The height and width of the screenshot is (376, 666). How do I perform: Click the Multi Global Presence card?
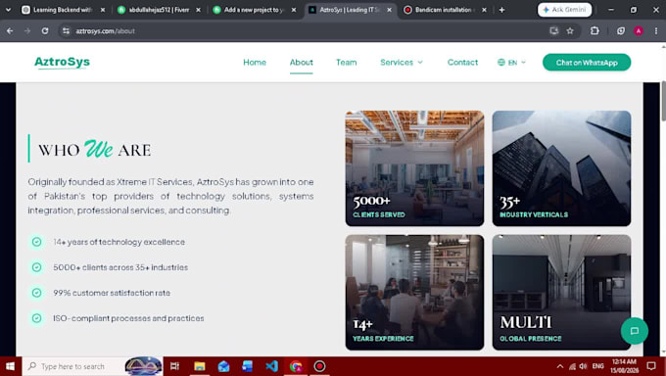tap(561, 293)
